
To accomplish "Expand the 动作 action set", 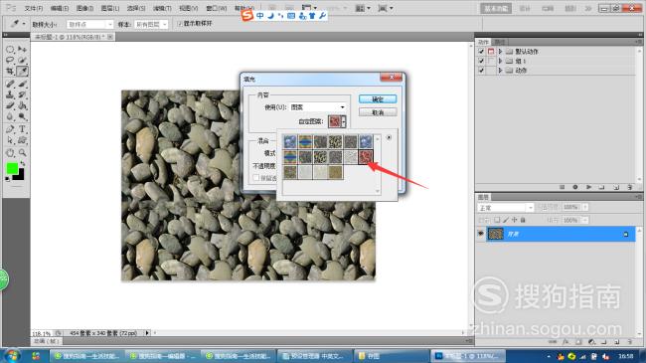I will point(500,71).
